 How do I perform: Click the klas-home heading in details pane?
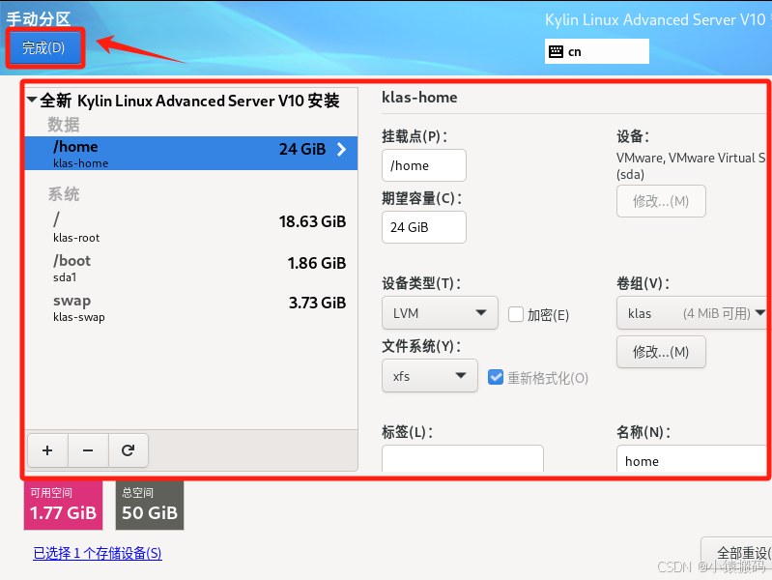tap(419, 97)
